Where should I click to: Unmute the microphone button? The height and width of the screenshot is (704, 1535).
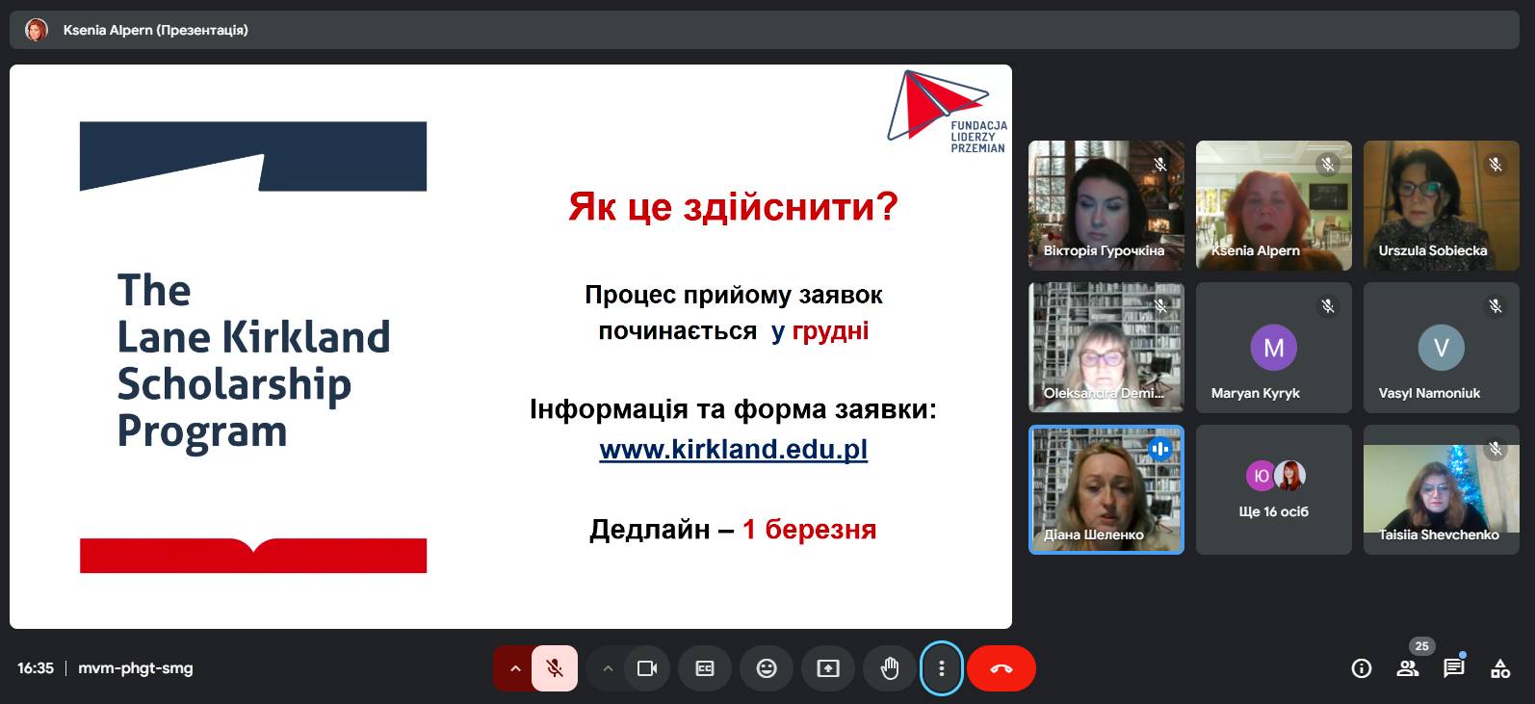(x=555, y=668)
